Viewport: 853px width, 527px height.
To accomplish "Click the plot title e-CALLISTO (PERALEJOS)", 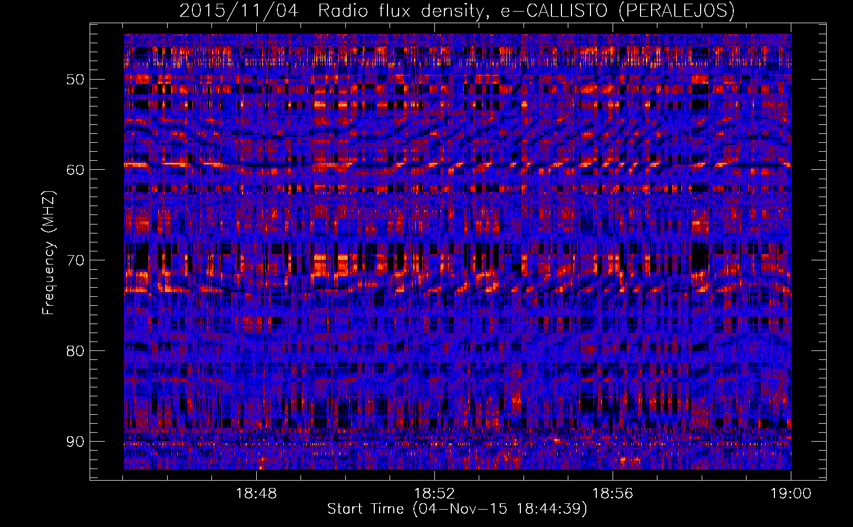I will 617,11.
